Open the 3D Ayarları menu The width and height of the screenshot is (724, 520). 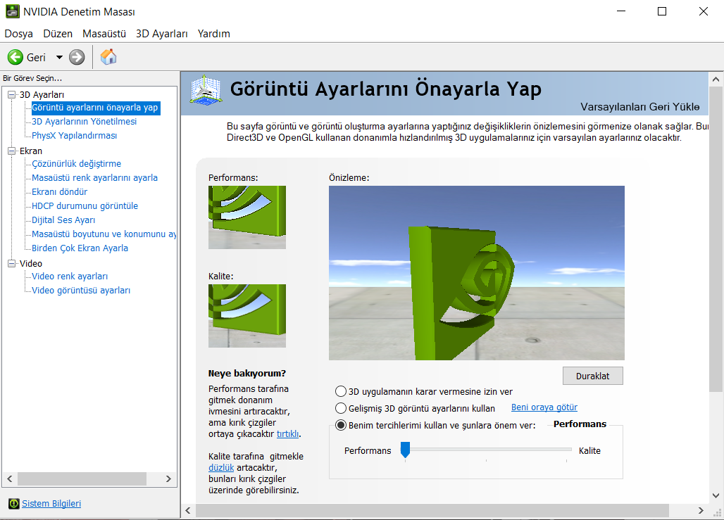pyautogui.click(x=161, y=34)
